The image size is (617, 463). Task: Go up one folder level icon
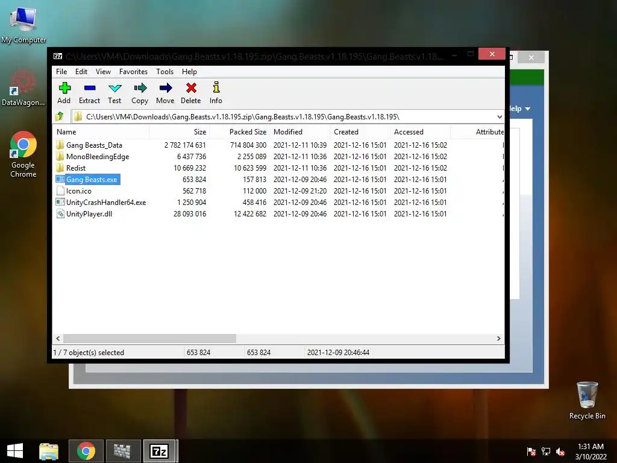pyautogui.click(x=60, y=116)
